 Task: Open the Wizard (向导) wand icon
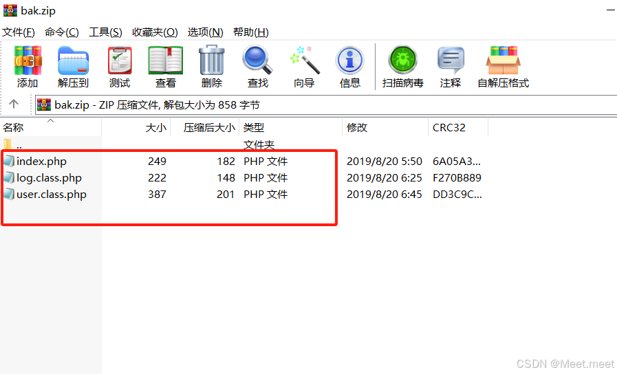[x=304, y=60]
